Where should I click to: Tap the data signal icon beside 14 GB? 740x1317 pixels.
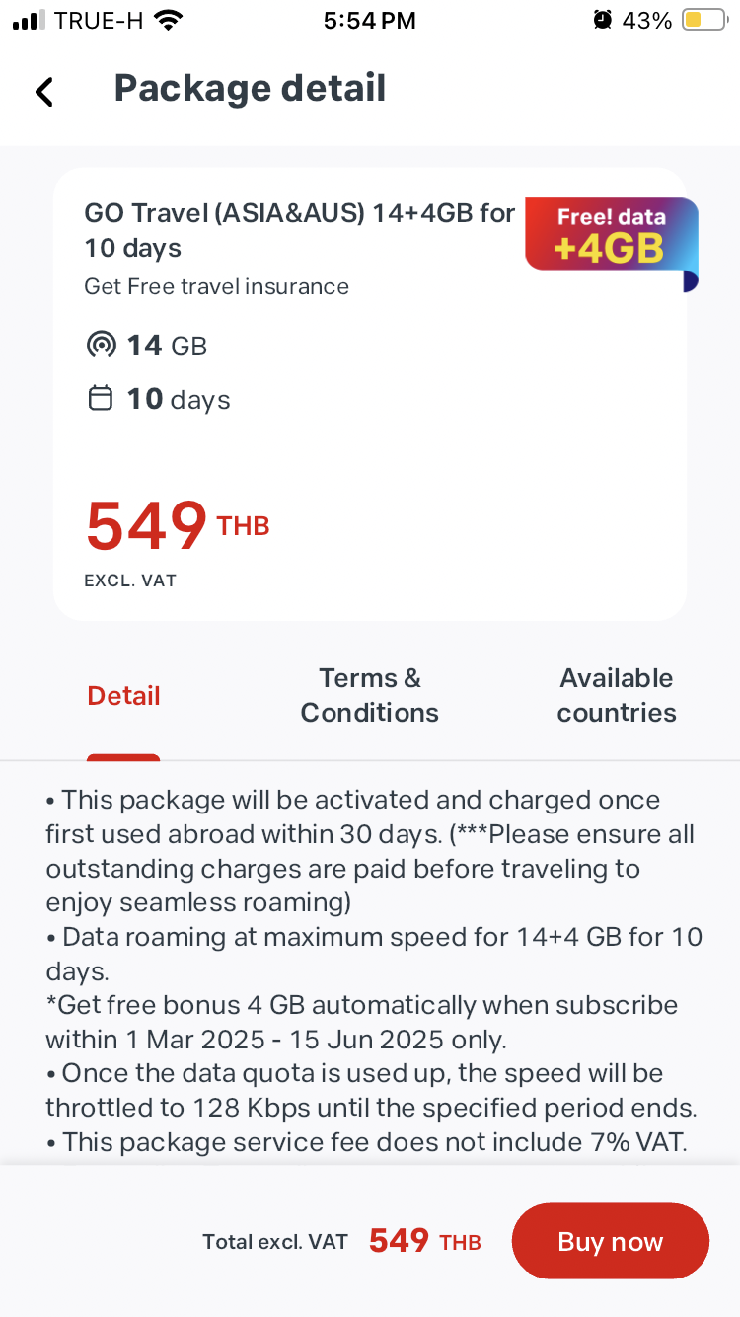point(100,346)
